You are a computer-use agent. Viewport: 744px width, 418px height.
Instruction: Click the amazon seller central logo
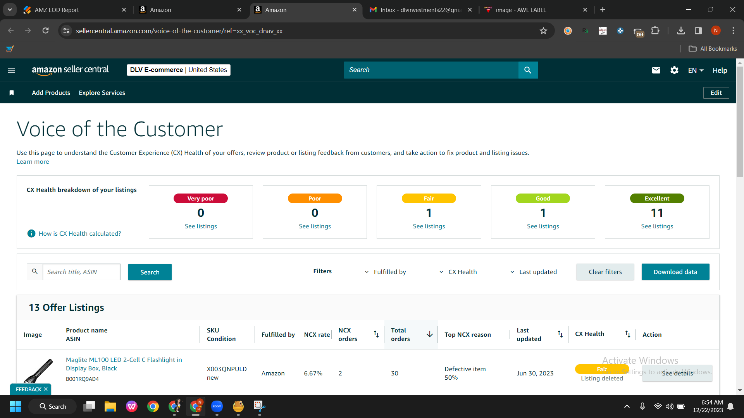pyautogui.click(x=71, y=70)
